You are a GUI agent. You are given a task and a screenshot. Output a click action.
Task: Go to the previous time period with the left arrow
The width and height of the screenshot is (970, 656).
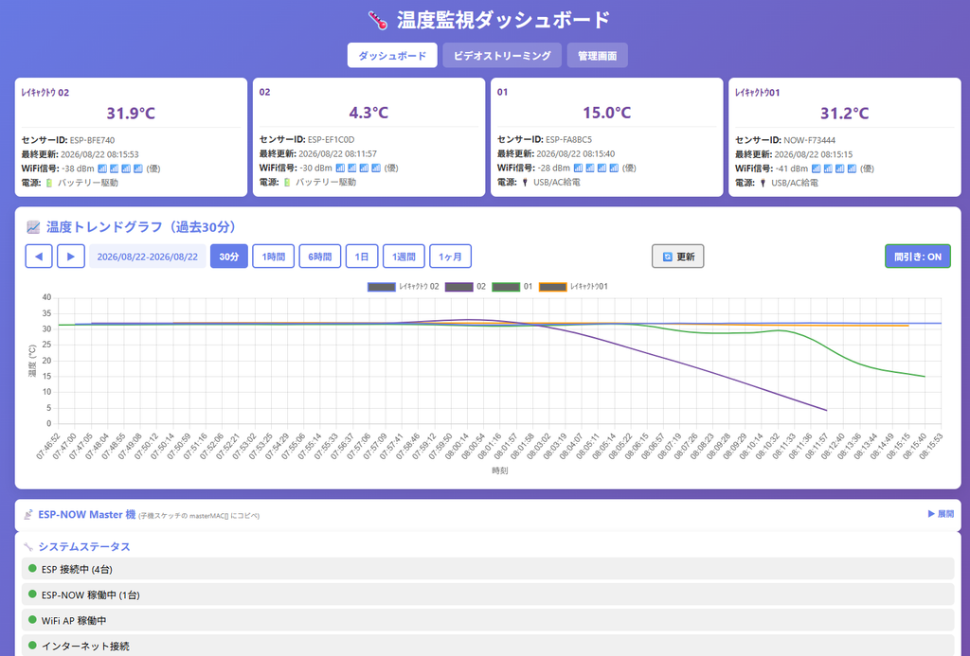tap(39, 257)
